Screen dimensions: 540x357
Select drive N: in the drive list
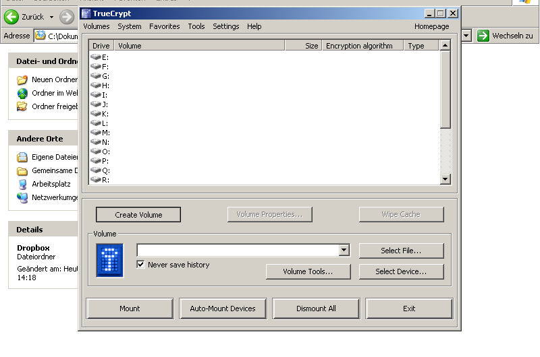point(100,142)
